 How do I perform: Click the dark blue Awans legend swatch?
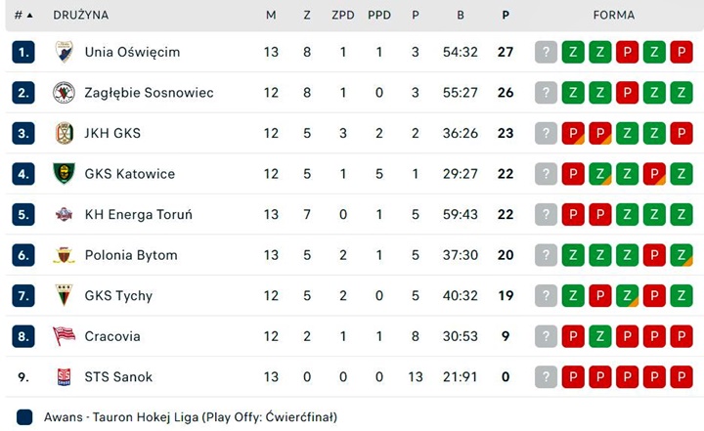24,417
